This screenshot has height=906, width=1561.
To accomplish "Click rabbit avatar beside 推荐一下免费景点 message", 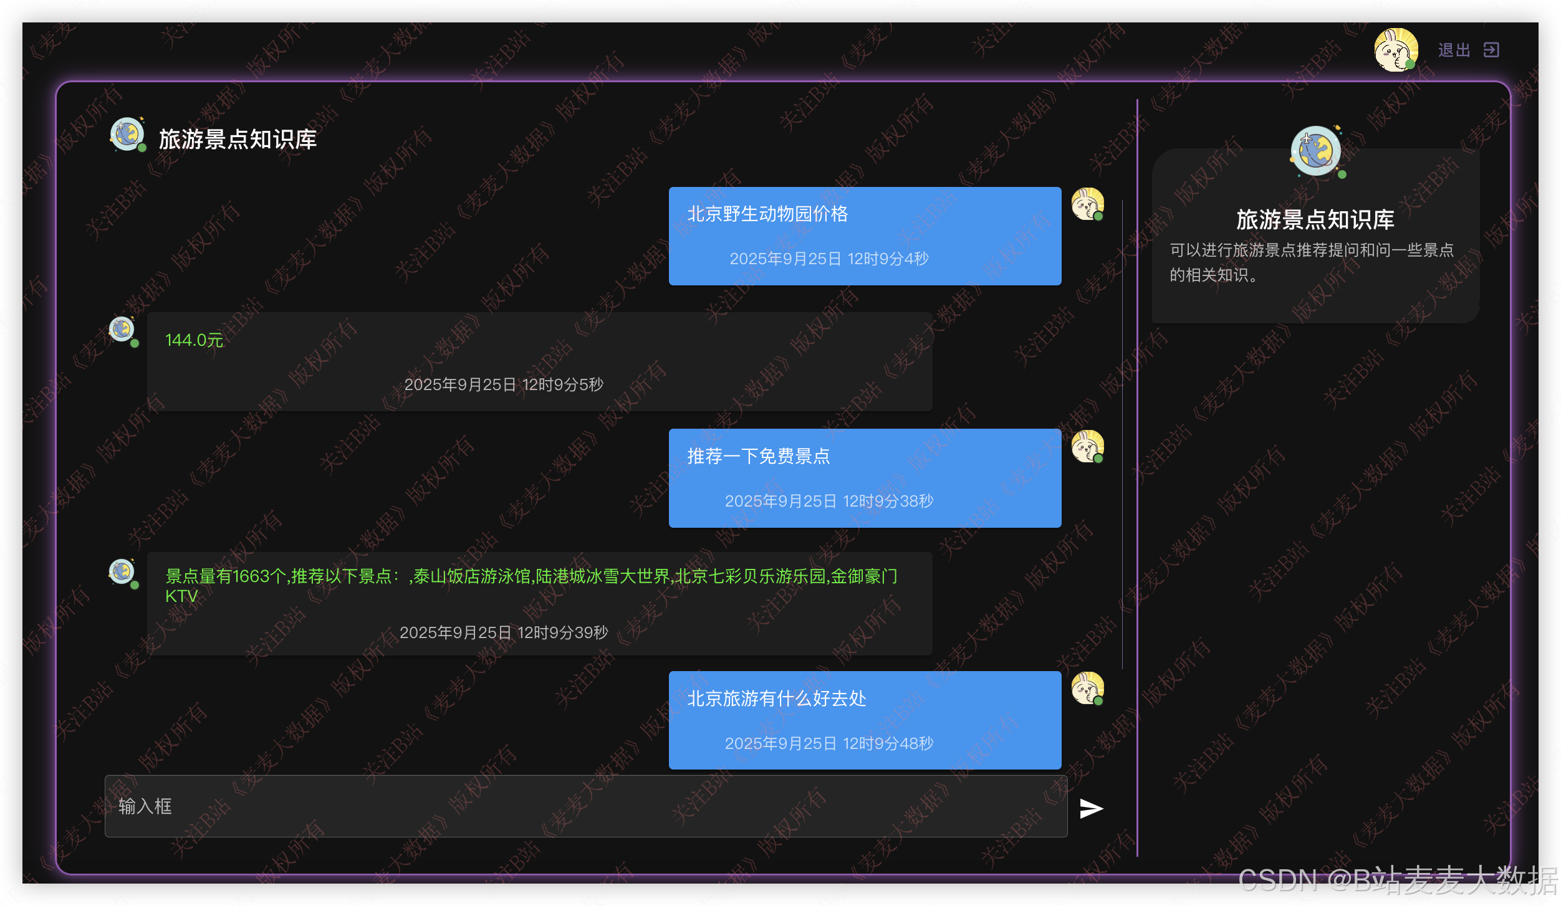I will click(x=1087, y=447).
